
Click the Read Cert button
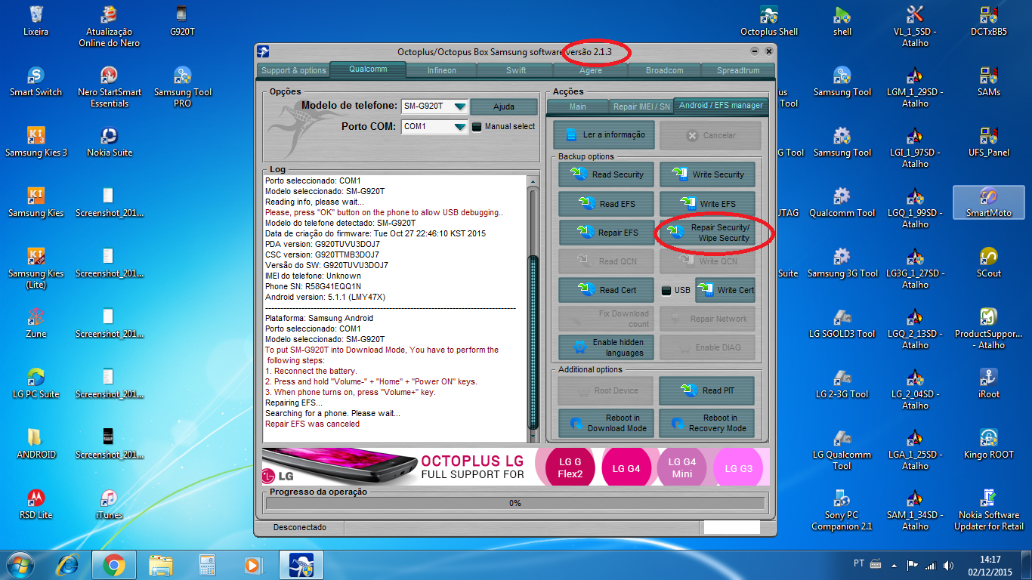607,290
